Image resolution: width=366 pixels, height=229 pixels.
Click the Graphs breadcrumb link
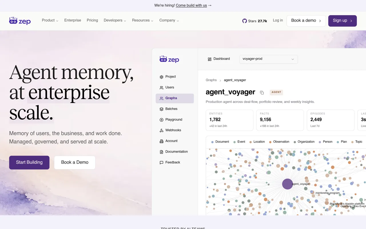tap(211, 80)
